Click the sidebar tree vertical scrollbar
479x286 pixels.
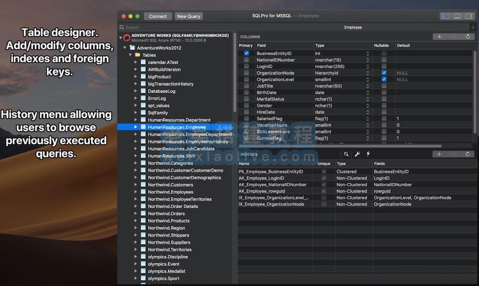(x=235, y=72)
